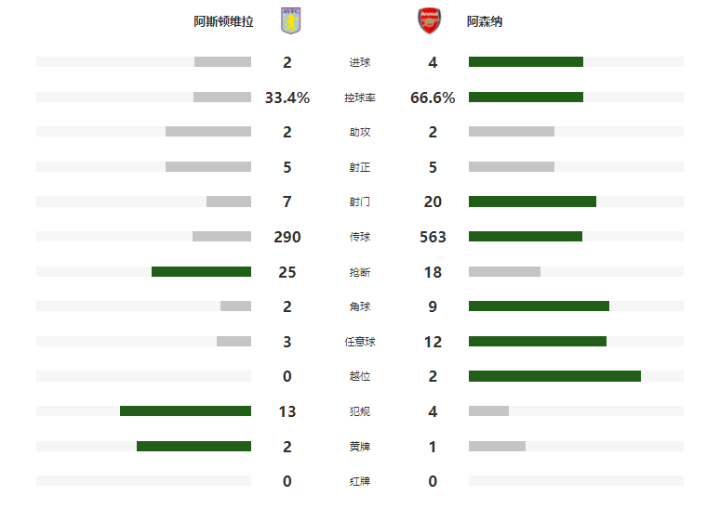Click Arsenal's green 角球 bar
Screen dimensions: 720x508
pyautogui.click(x=540, y=306)
